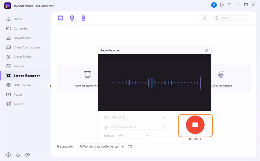The height and width of the screenshot is (161, 260).
Task: Expand the MP3 format dropdown
Action: [x=133, y=136]
